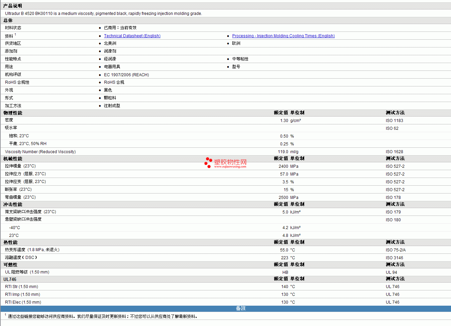This screenshot has height=326, width=451.
Task: Click the viscosity value "119.0"
Action: point(283,152)
